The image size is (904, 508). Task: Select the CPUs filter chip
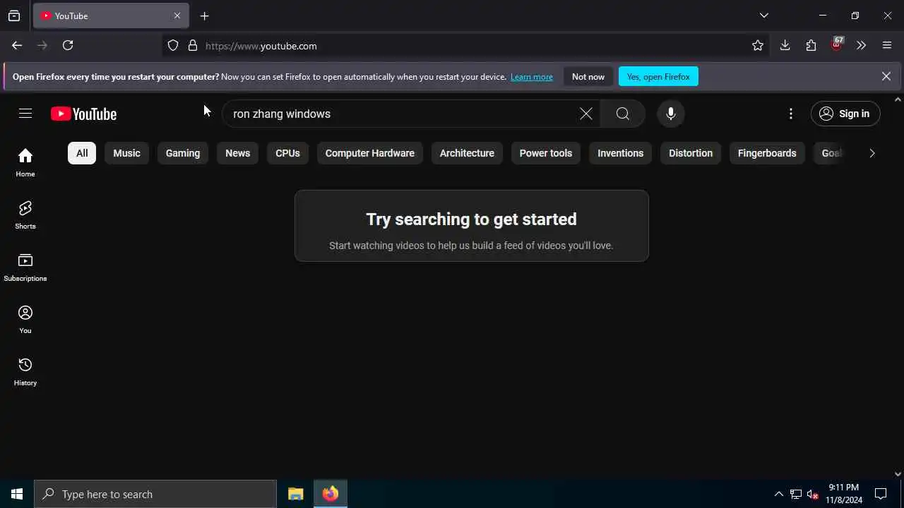tap(287, 153)
